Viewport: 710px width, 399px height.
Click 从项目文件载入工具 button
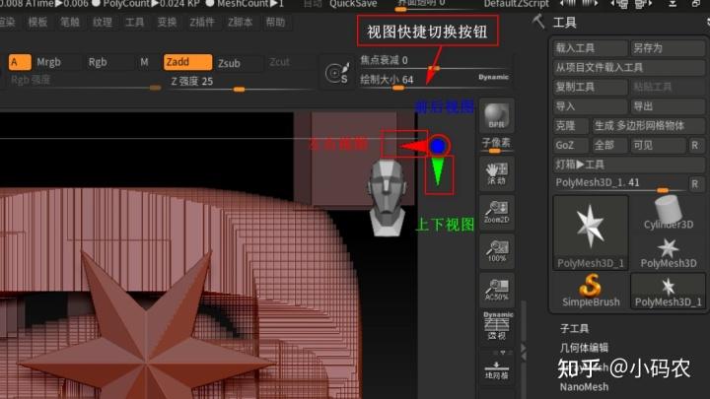[x=629, y=67]
